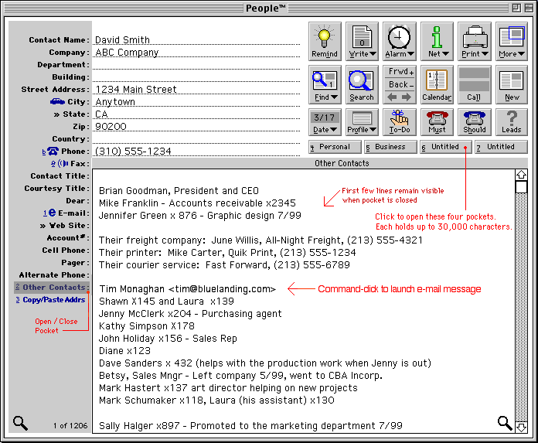Switch to the Business pocket tab
The height and width of the screenshot is (443, 538).
[x=390, y=147]
